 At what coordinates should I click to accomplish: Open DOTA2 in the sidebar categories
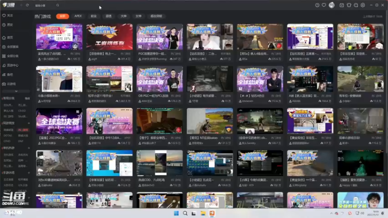[8, 136]
